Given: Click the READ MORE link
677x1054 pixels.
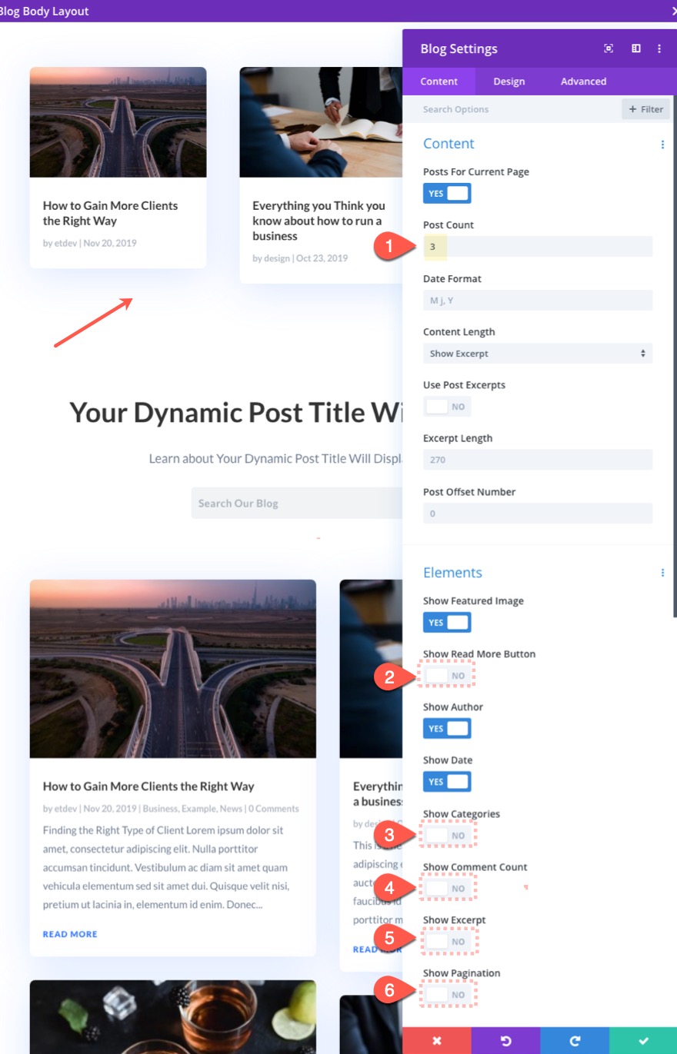Looking at the screenshot, I should (x=69, y=934).
